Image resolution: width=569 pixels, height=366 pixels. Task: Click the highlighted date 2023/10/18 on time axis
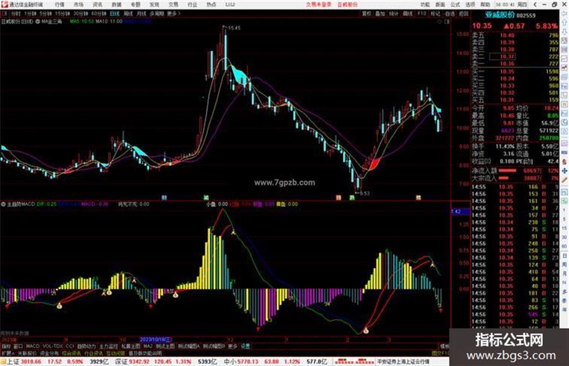pyautogui.click(x=155, y=340)
